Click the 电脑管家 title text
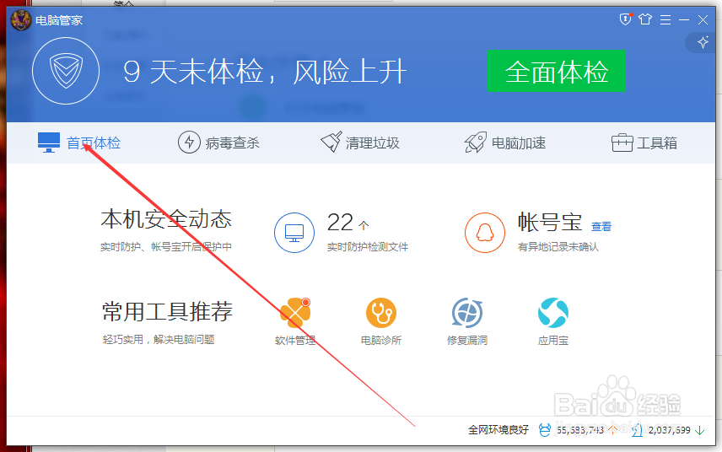 (59, 20)
